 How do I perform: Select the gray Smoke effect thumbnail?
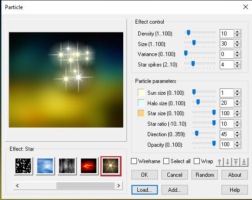pos(67,166)
